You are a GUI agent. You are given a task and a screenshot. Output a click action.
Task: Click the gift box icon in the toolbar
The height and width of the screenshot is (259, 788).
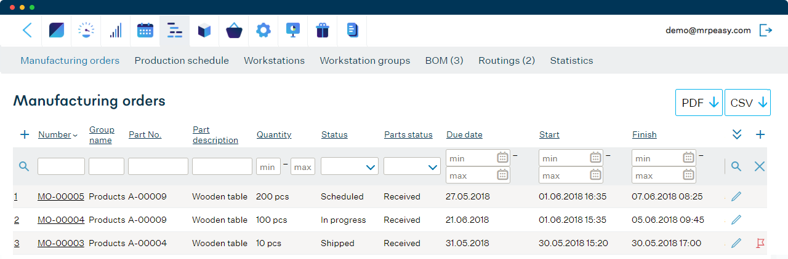(323, 31)
